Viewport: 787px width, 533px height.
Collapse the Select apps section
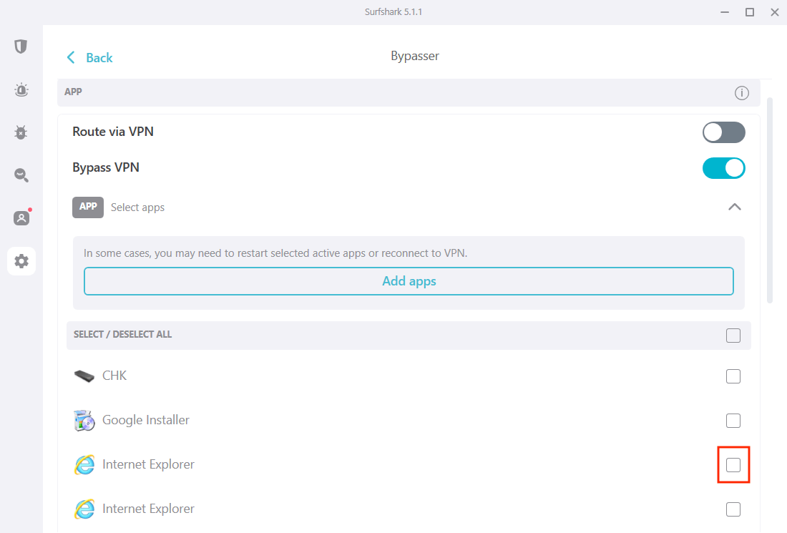tap(734, 207)
